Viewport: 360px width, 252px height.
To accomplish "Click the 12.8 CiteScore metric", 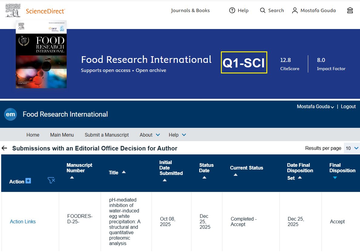I will [x=289, y=64].
